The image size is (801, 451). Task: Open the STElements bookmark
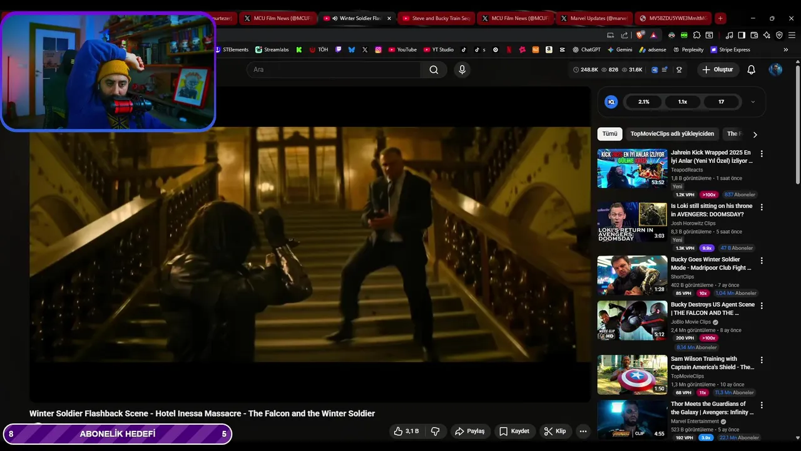232,49
